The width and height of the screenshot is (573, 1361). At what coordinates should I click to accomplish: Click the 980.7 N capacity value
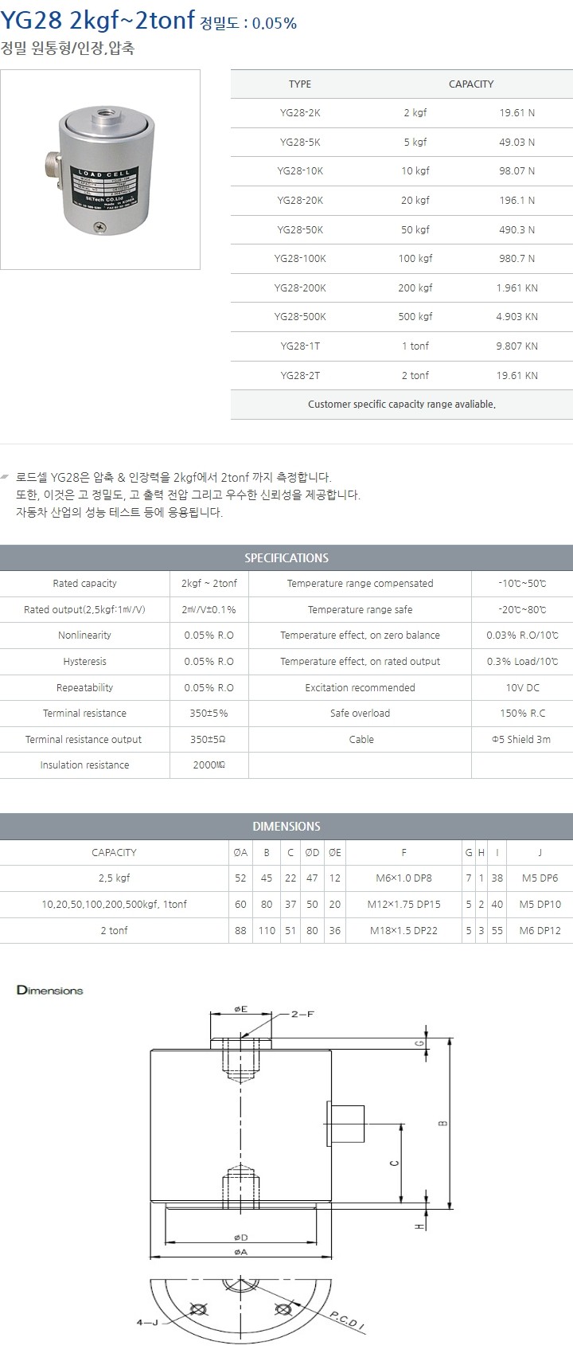pyautogui.click(x=516, y=259)
